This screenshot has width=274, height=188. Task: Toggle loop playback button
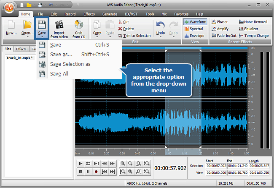pos(88,164)
